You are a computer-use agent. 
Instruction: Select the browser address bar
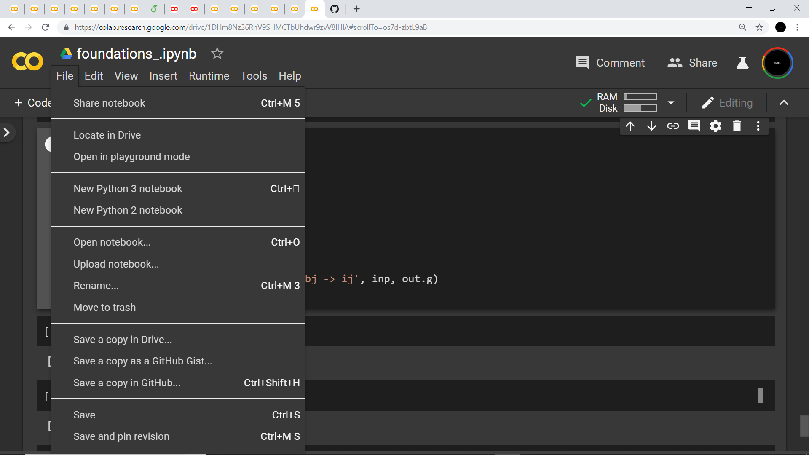253,27
